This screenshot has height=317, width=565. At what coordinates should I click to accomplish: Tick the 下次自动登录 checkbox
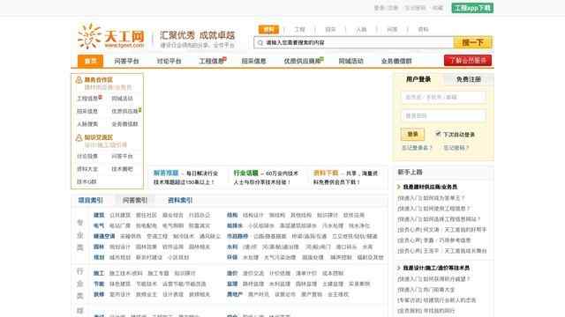pos(438,134)
